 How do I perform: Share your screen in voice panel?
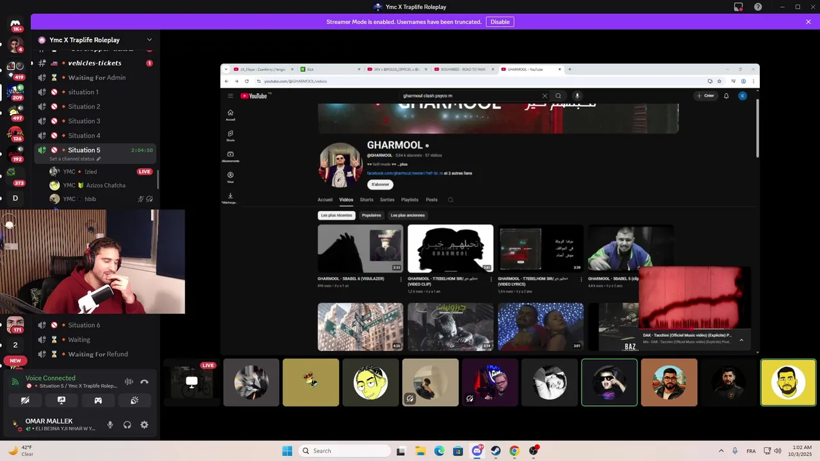(61, 400)
